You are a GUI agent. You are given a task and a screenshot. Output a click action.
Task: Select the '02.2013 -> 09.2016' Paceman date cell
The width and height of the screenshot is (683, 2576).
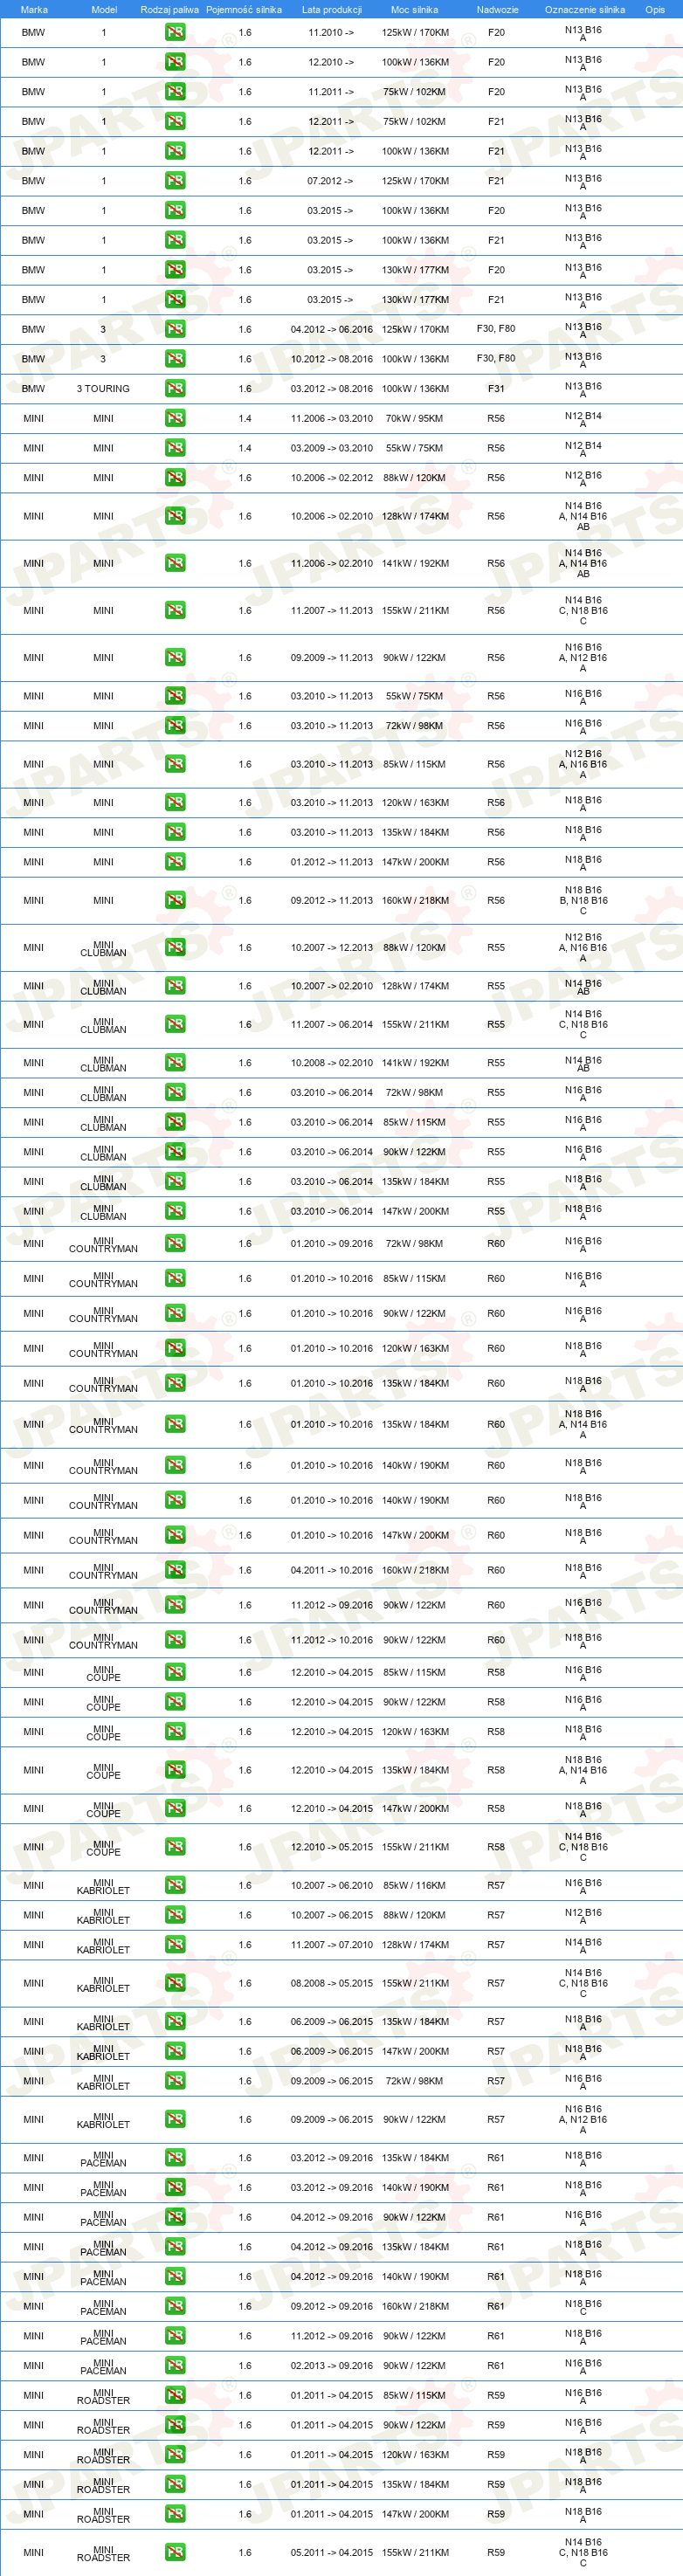tap(332, 2366)
